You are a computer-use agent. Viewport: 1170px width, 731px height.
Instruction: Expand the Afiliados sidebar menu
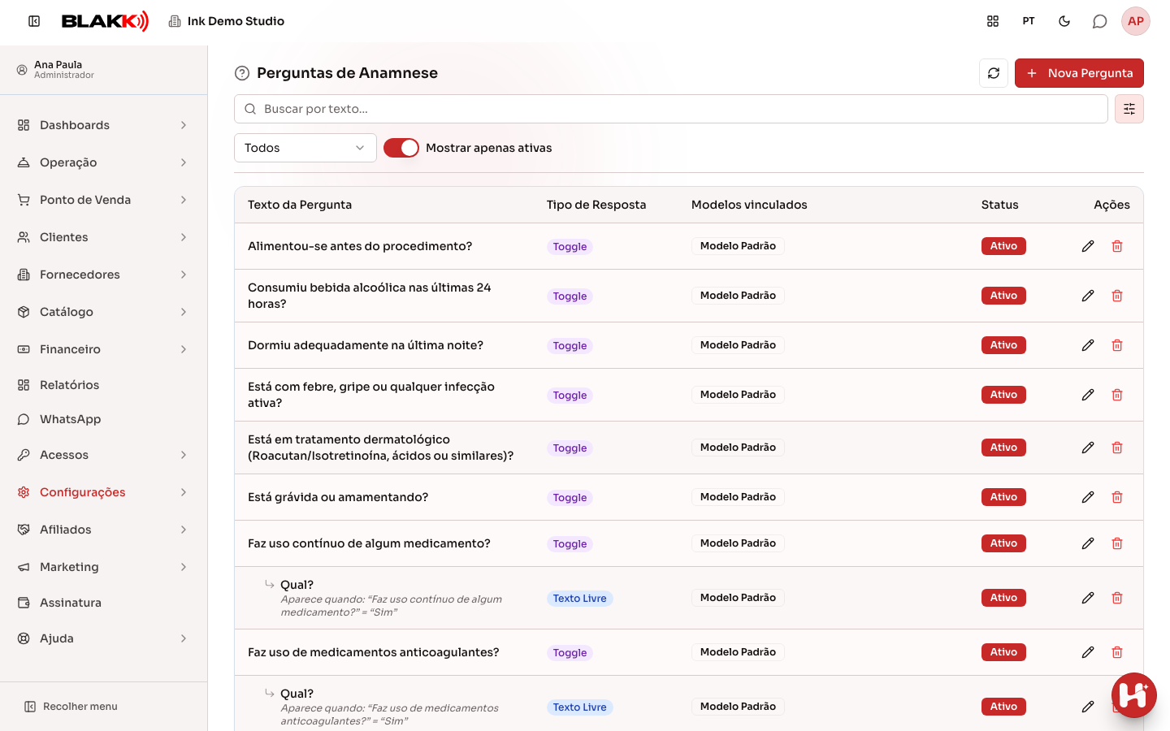pos(104,530)
